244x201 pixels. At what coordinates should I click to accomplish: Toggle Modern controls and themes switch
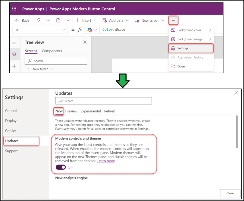pyautogui.click(x=61, y=167)
